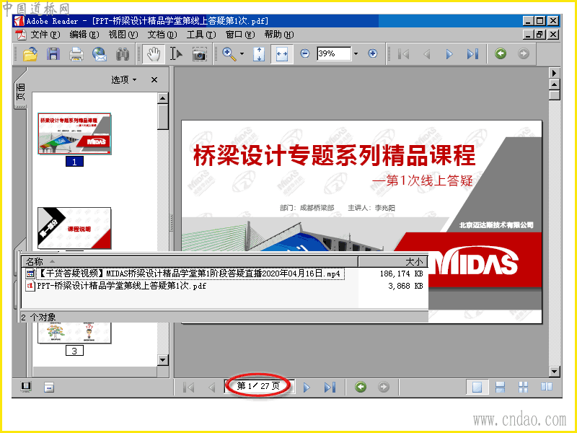Open a file with the folder icon
This screenshot has height=433, width=577.
(x=30, y=54)
